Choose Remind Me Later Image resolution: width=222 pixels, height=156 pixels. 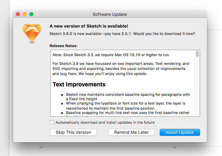(x=131, y=132)
